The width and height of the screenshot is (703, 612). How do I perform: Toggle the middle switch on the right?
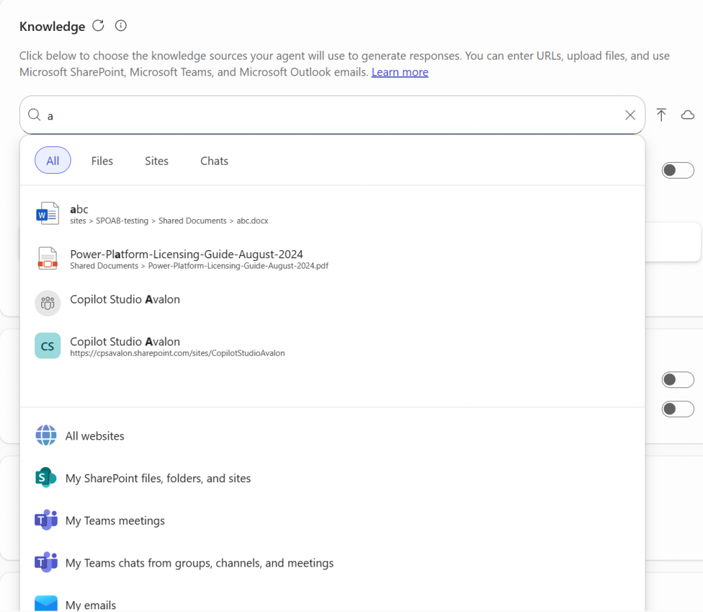click(x=678, y=380)
